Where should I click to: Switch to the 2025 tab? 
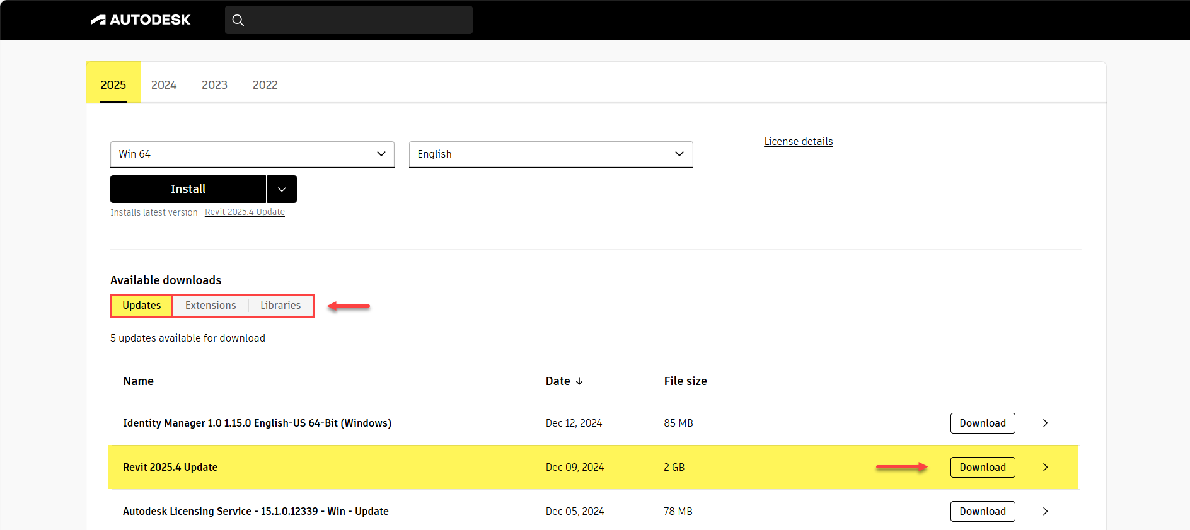point(113,84)
